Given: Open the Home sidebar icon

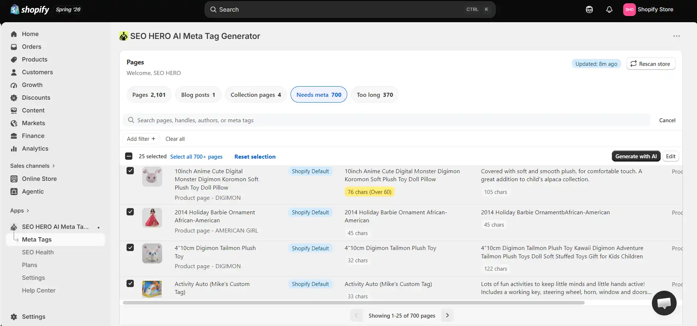Looking at the screenshot, I should pyautogui.click(x=14, y=34).
